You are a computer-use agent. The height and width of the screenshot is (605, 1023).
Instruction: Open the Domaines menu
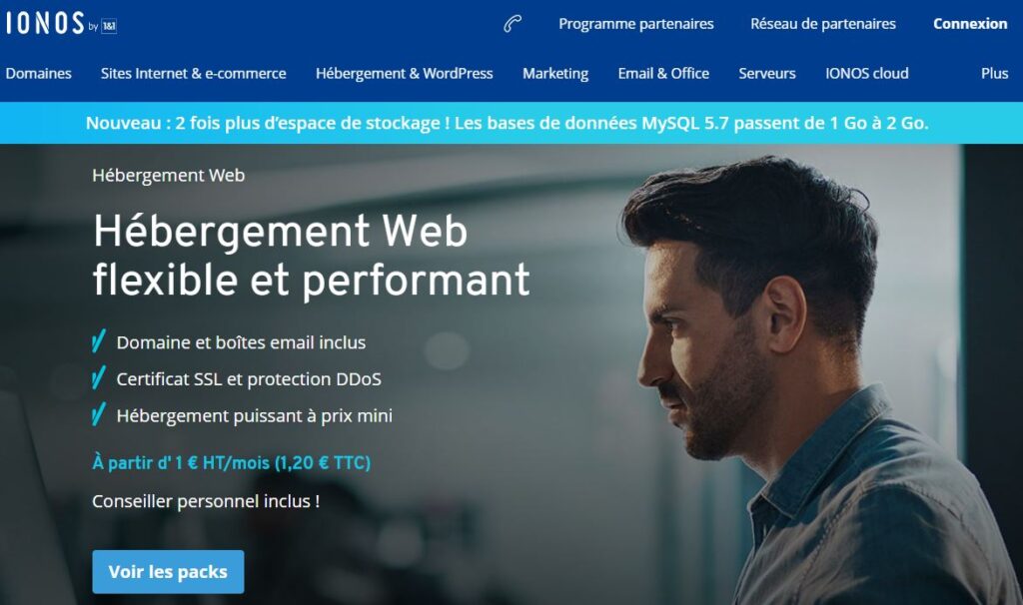click(39, 74)
